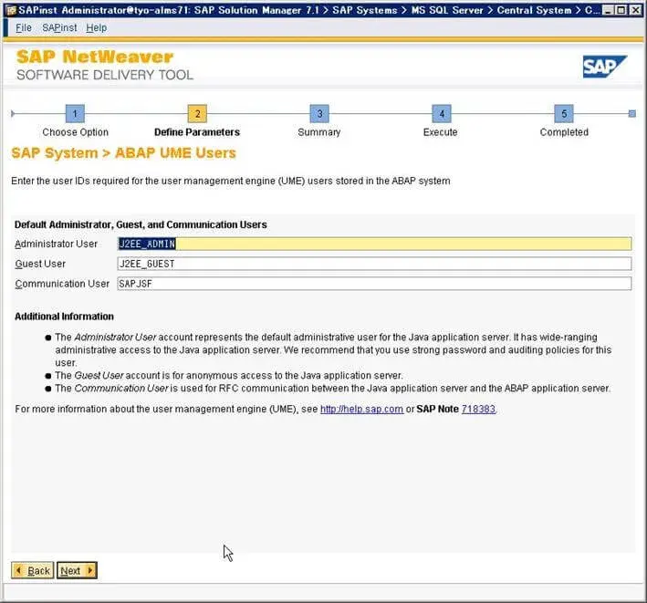Click 'SAP System > ABAP UME Users' heading

123,153
